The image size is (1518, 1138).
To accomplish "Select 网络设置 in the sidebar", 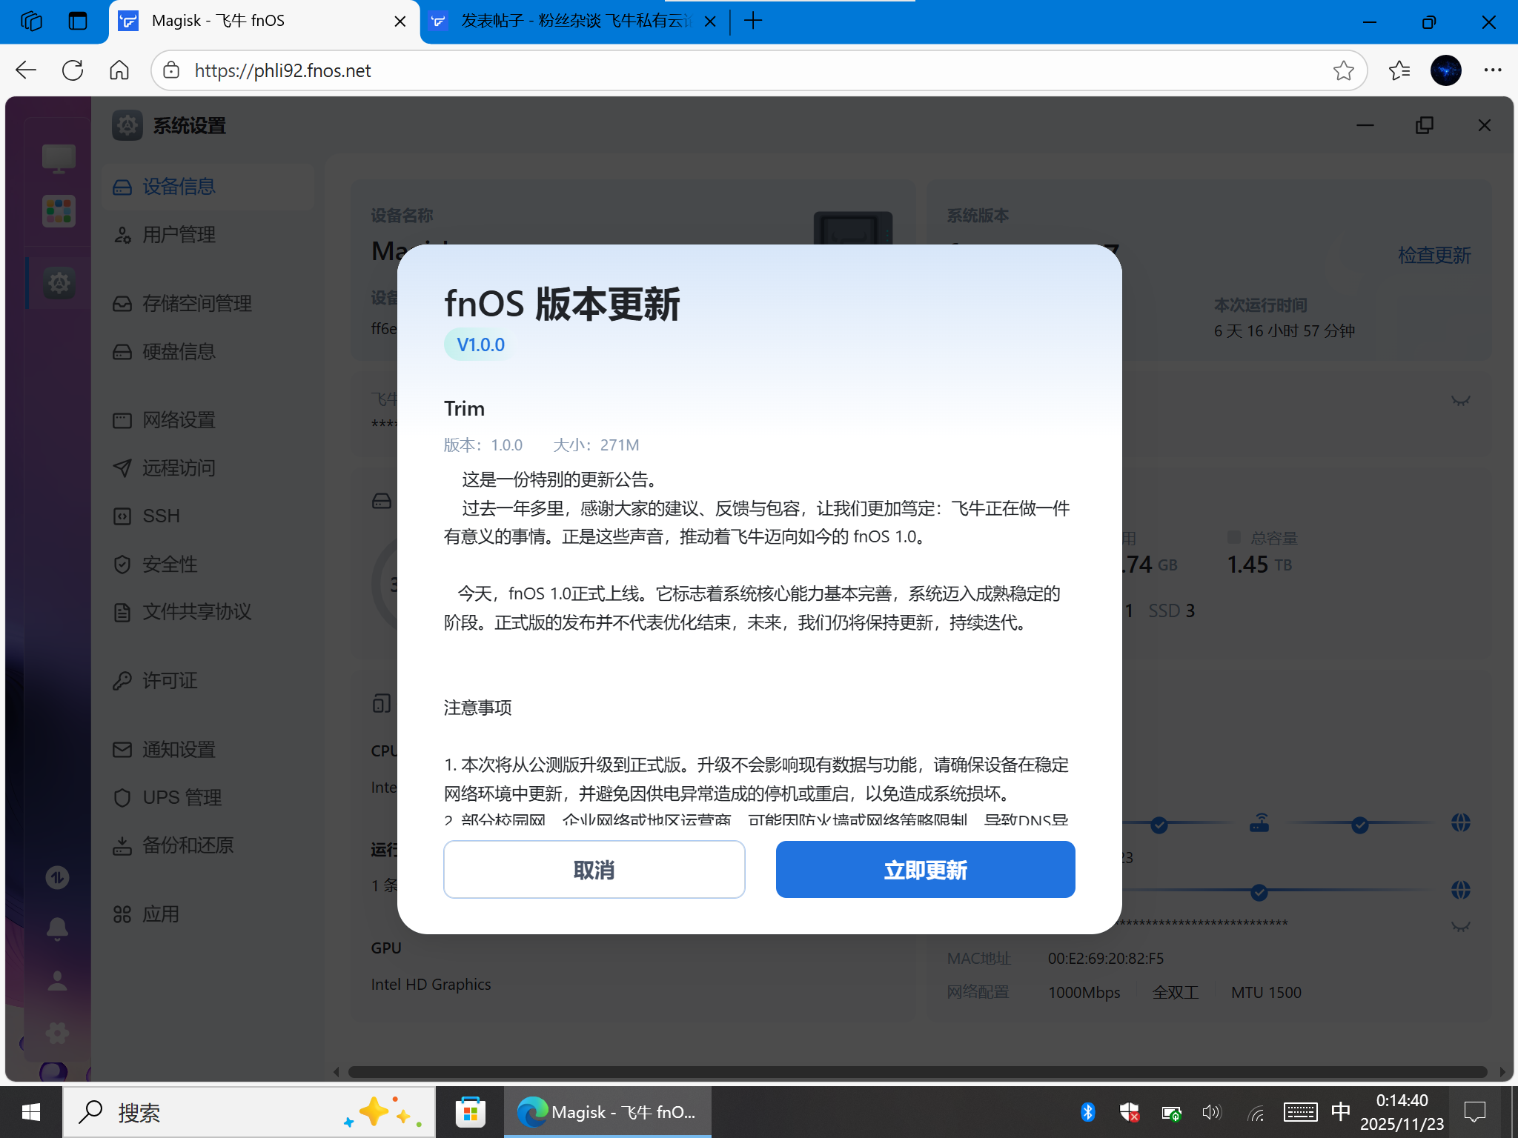I will [178, 419].
